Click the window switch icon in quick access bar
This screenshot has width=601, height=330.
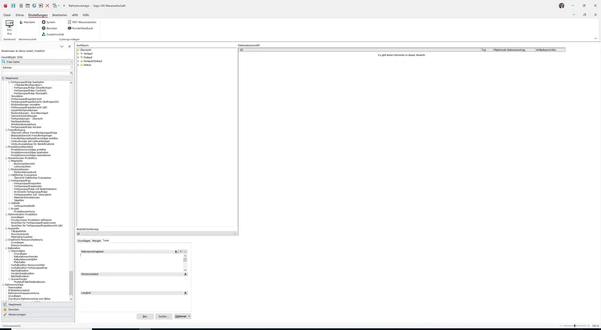pyautogui.click(x=54, y=5)
